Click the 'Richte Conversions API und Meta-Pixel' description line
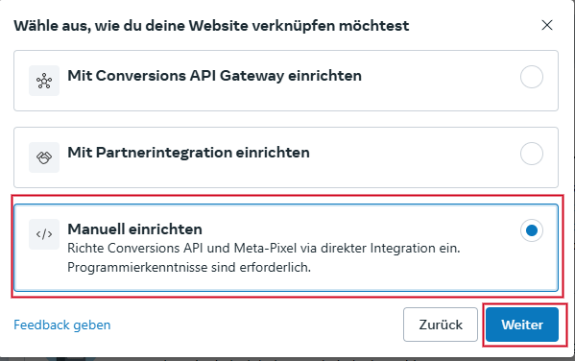The image size is (575, 361). [264, 249]
